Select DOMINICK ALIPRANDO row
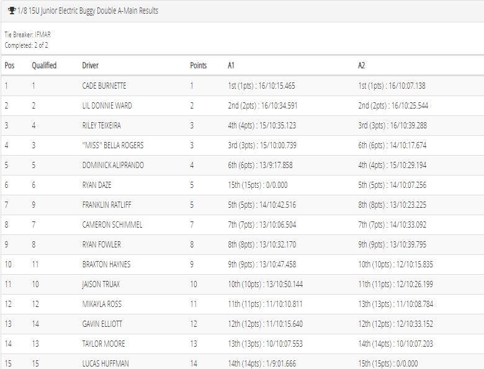This screenshot has width=484, height=369. [x=242, y=166]
